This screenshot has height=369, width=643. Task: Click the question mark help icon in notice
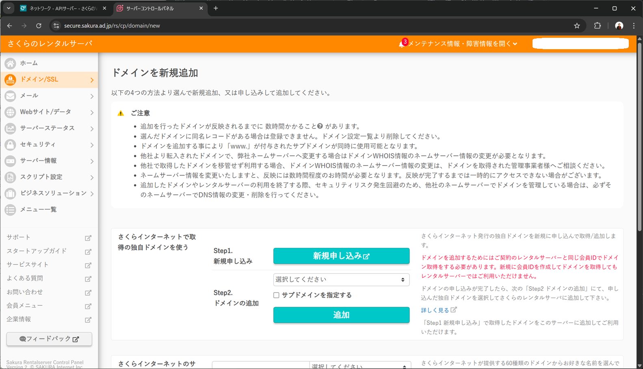coord(320,126)
